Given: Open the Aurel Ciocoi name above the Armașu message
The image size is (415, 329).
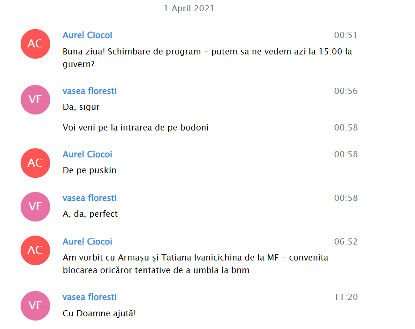Looking at the screenshot, I should (87, 242).
